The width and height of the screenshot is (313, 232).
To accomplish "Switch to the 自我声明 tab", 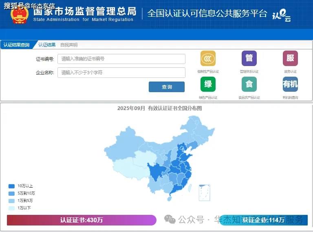I will point(68,45).
